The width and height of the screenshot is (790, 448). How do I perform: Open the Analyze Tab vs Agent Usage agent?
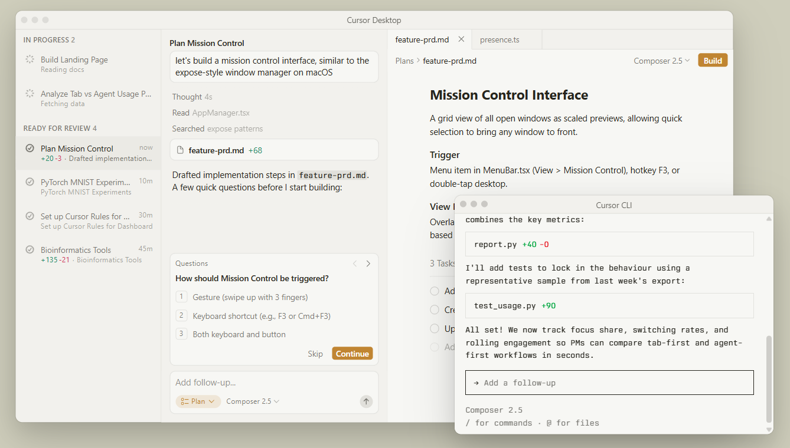[x=89, y=98]
